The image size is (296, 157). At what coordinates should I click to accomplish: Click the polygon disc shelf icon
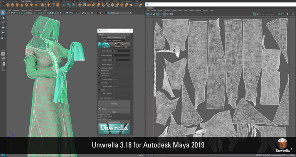point(36,5)
